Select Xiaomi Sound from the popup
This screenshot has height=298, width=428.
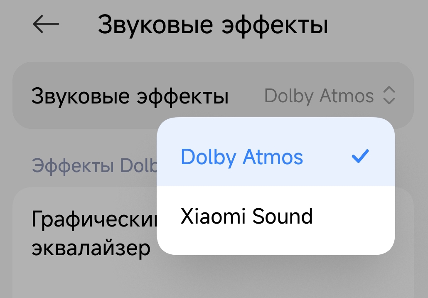[246, 217]
